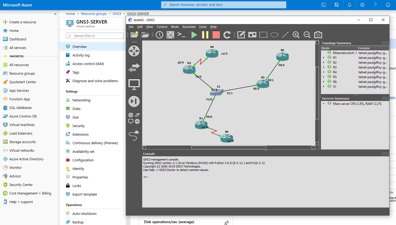The width and height of the screenshot is (396, 225).
Task: Expand R6 in Topology Summary
Action: [x=324, y=82]
